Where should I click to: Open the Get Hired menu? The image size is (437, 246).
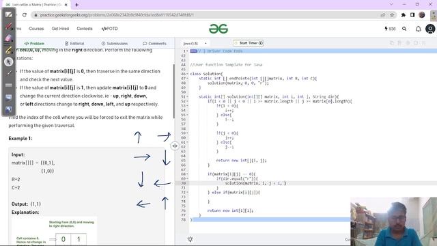[x=60, y=29]
